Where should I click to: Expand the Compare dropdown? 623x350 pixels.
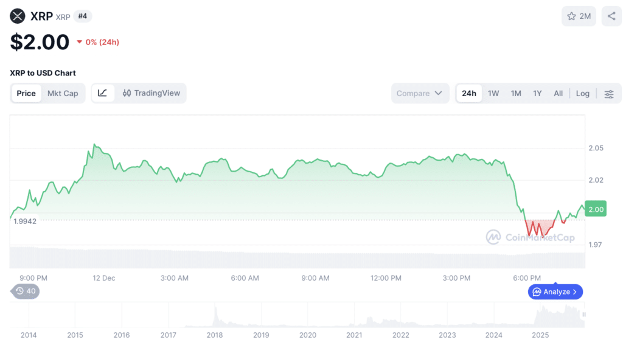[x=420, y=94]
